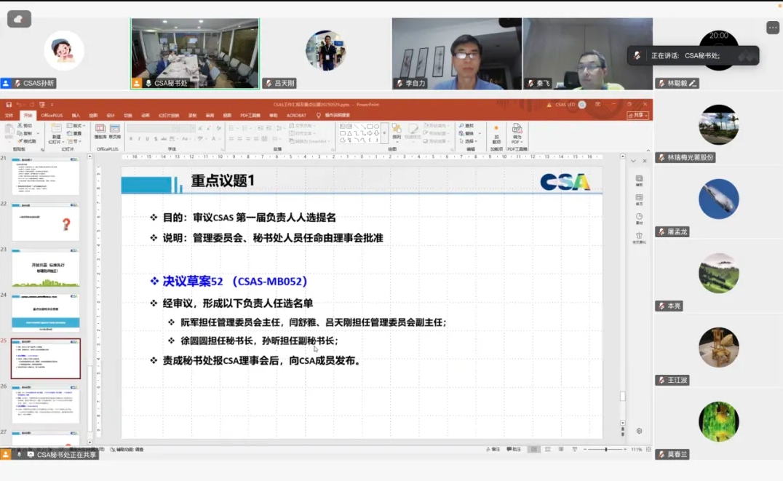Click the Fit Slide to Window icon
Screen dimensions: 783x481
coord(648,450)
